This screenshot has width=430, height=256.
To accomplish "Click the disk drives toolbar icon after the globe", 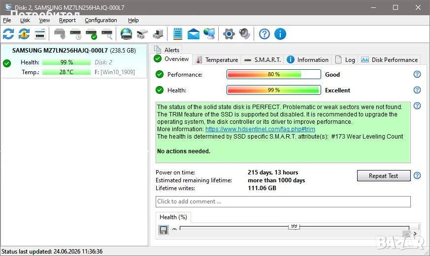I will tap(142, 34).
